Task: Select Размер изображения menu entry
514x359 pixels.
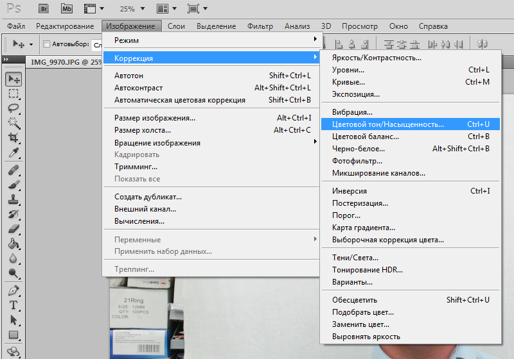Action: point(155,118)
